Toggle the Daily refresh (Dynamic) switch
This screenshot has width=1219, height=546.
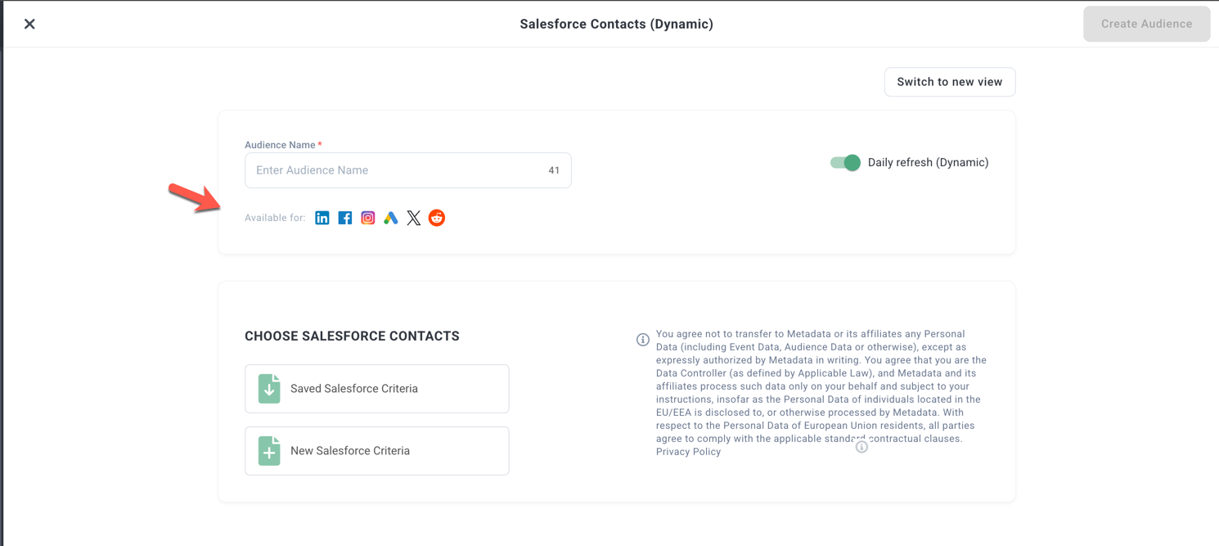(845, 162)
